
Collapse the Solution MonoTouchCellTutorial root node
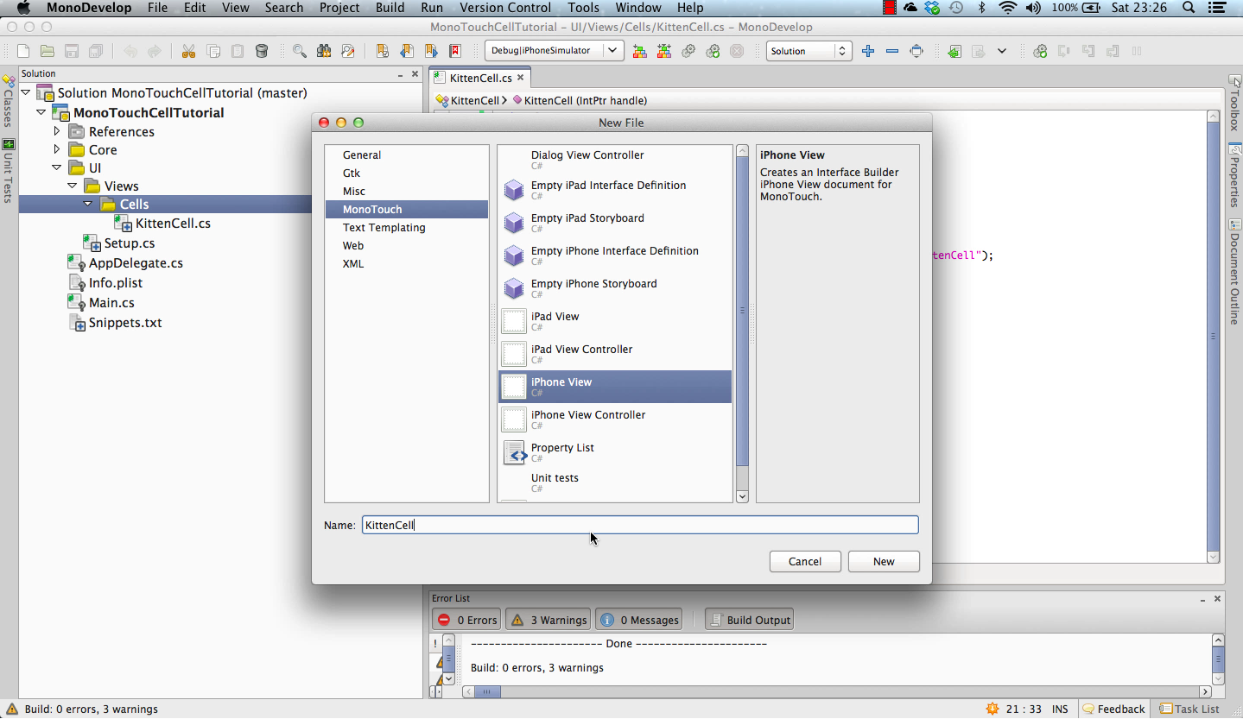point(25,92)
